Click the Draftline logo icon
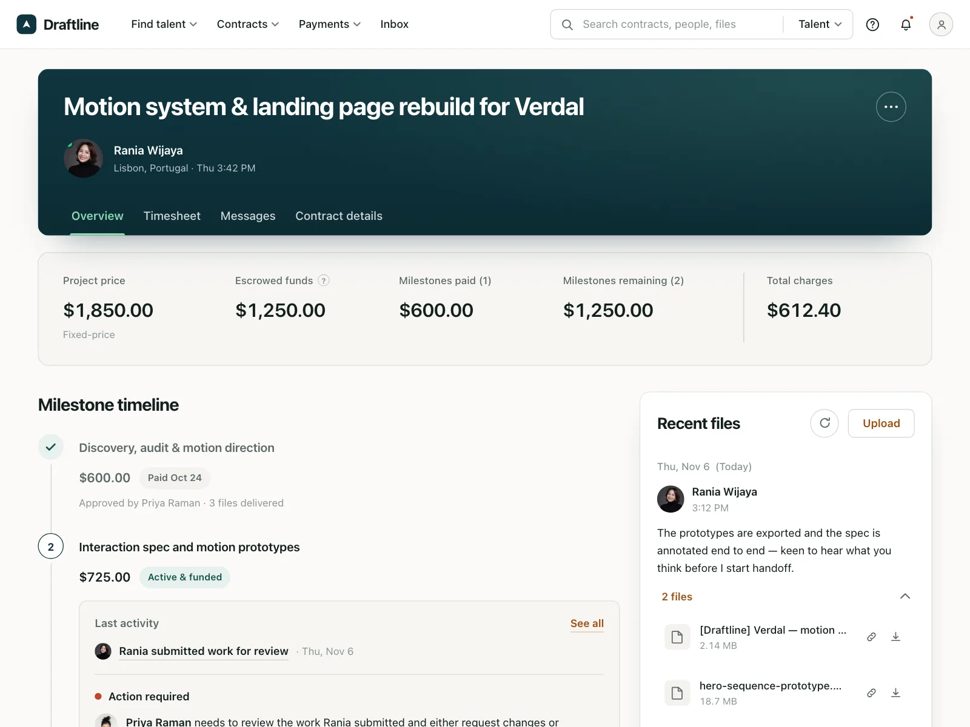The width and height of the screenshot is (970, 727). pyautogui.click(x=27, y=24)
